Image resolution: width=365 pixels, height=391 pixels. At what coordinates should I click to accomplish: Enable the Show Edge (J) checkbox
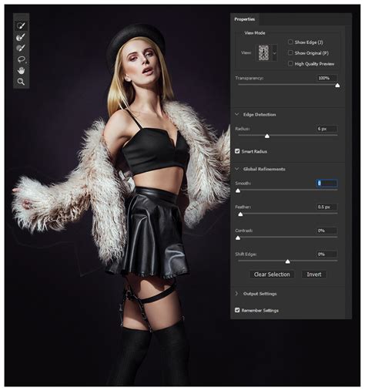(x=290, y=42)
